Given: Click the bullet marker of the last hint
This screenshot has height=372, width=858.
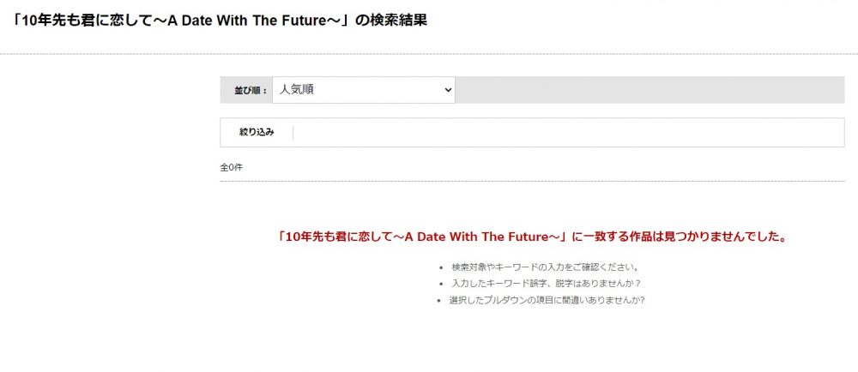Looking at the screenshot, I should pyautogui.click(x=438, y=301).
